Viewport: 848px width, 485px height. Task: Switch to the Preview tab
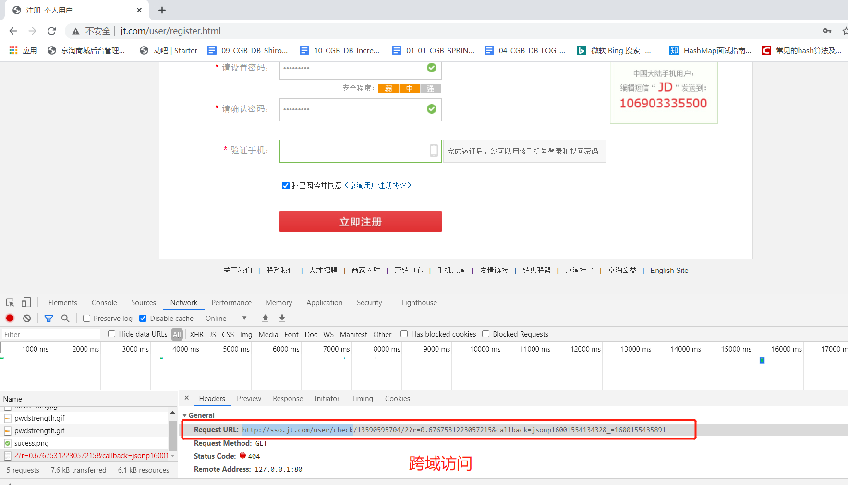(249, 398)
